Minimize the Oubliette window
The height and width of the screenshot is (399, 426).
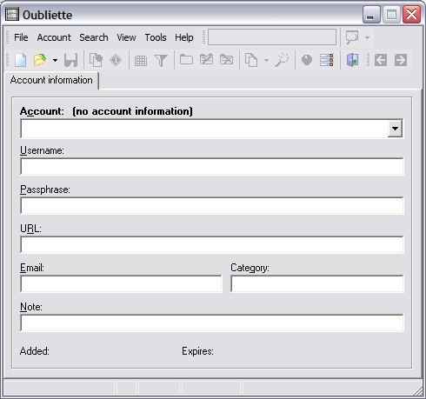tap(371, 14)
